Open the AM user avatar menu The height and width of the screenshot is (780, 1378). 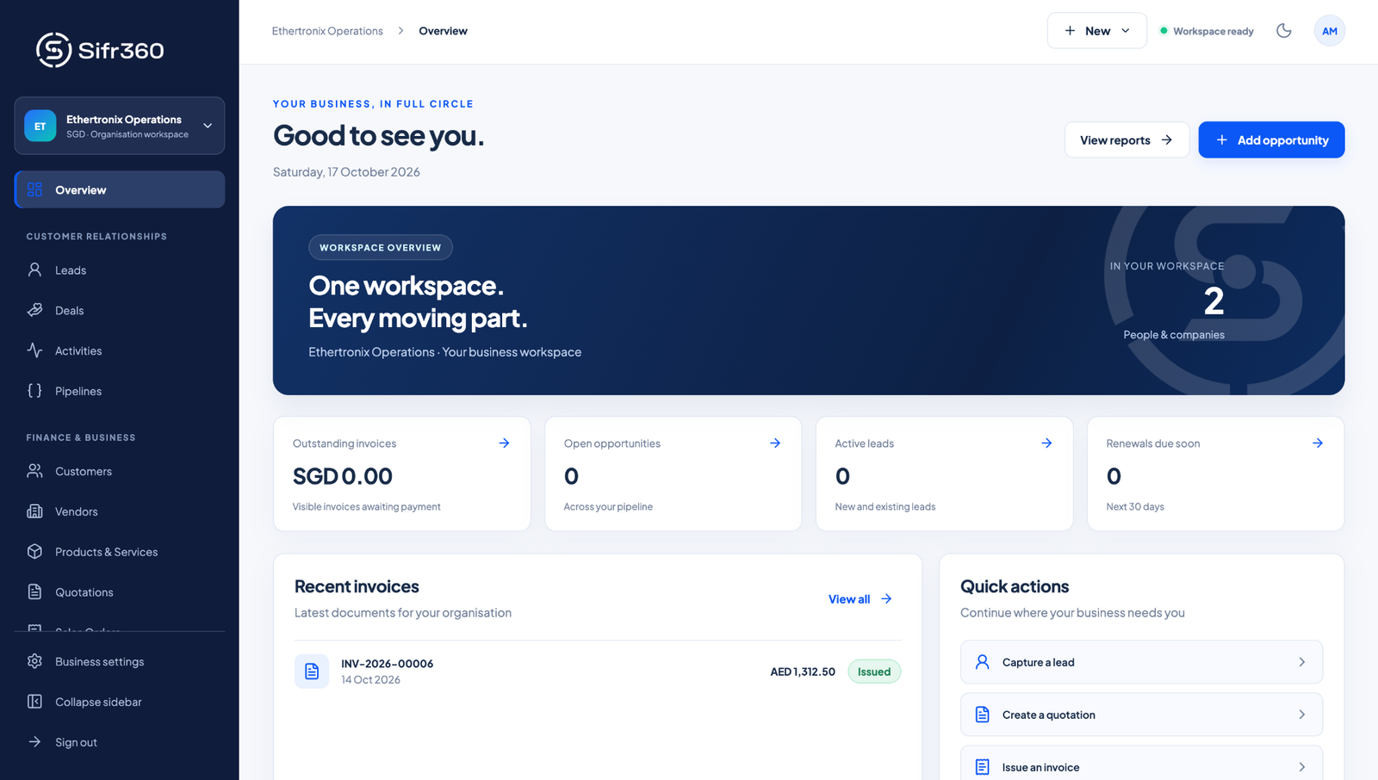coord(1329,31)
